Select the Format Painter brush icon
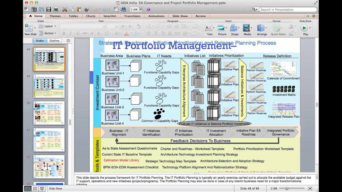The image size is (342, 192). (87, 9)
